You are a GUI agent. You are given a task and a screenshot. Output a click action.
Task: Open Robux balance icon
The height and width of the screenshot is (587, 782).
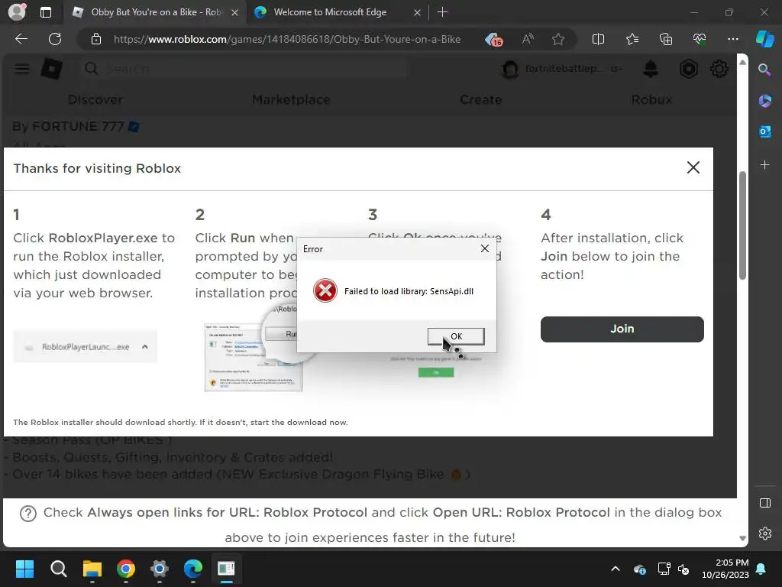pos(688,69)
